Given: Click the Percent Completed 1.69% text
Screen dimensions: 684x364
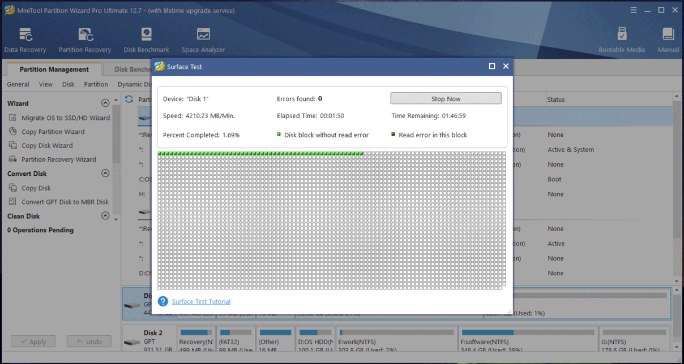Looking at the screenshot, I should 201,135.
